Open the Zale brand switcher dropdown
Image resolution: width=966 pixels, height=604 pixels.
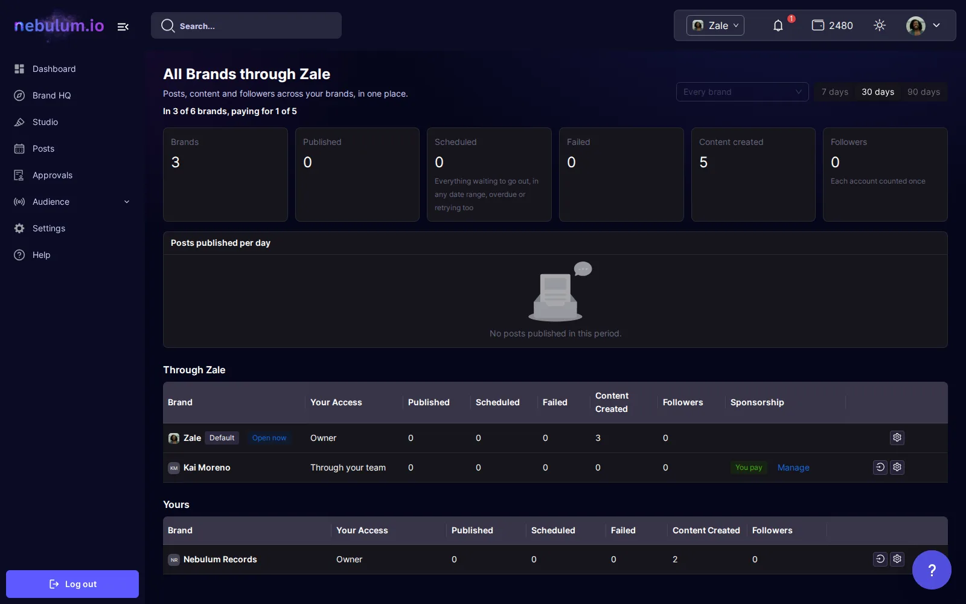tap(715, 25)
